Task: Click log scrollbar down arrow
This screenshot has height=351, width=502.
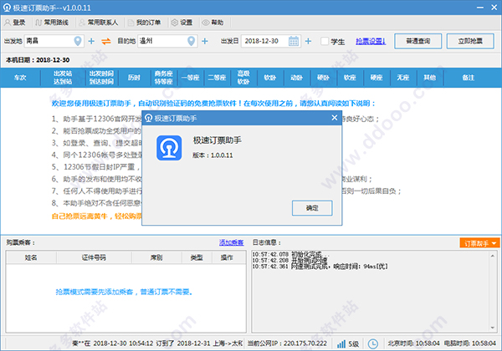Action: tap(493, 328)
